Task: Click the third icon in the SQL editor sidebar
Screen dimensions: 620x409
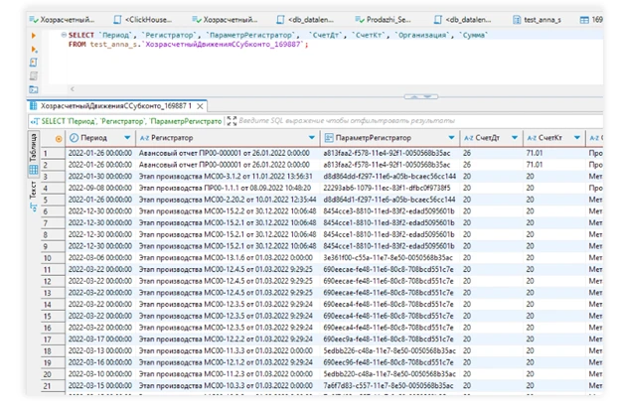Action: pos(33,62)
